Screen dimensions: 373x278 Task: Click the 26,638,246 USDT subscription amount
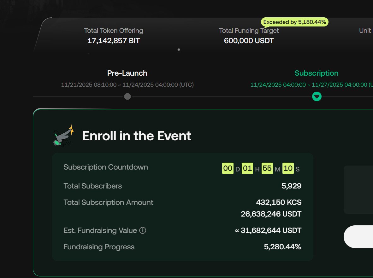(271, 214)
